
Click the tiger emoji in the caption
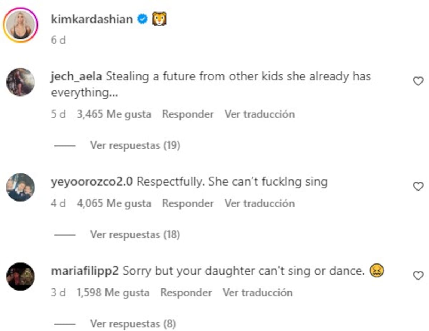[159, 19]
